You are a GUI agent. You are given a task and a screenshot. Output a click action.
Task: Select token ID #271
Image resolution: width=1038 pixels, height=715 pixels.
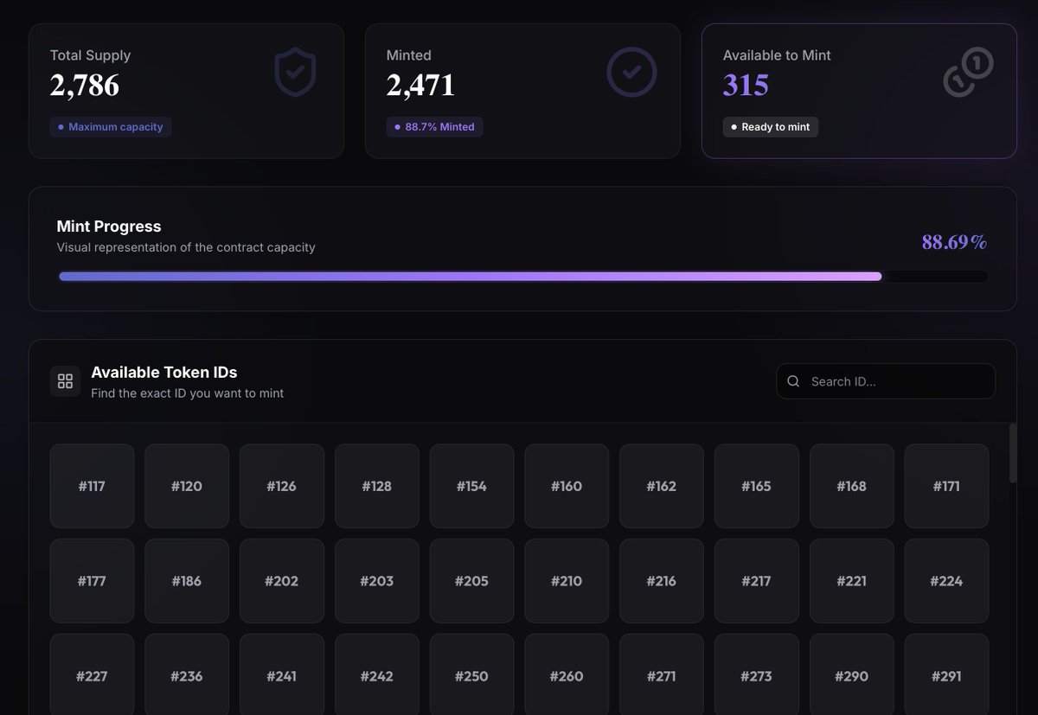pyautogui.click(x=662, y=674)
